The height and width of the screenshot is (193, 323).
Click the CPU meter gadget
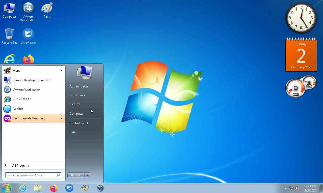295,88
